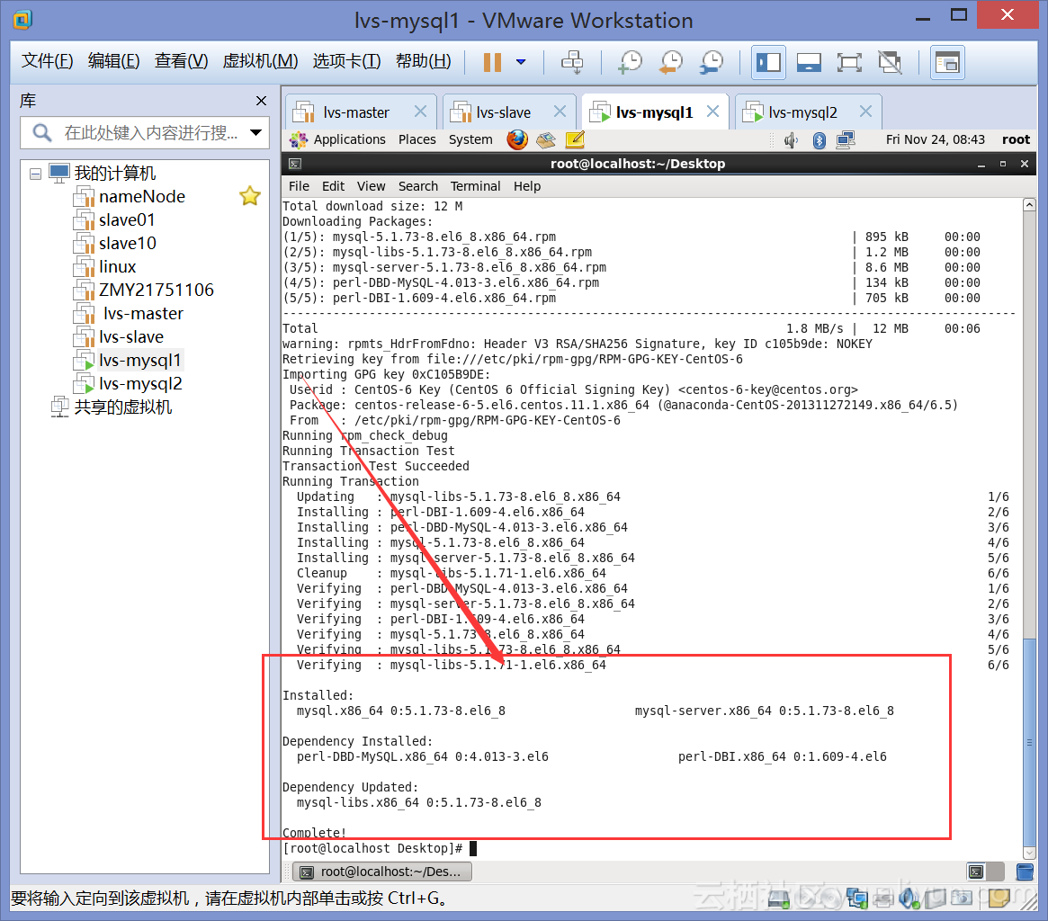Switch to the lvs-mysql2 tab
The height and width of the screenshot is (921, 1048).
click(x=802, y=112)
